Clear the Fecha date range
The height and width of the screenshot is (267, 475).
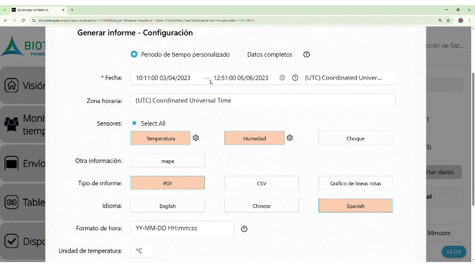point(282,78)
